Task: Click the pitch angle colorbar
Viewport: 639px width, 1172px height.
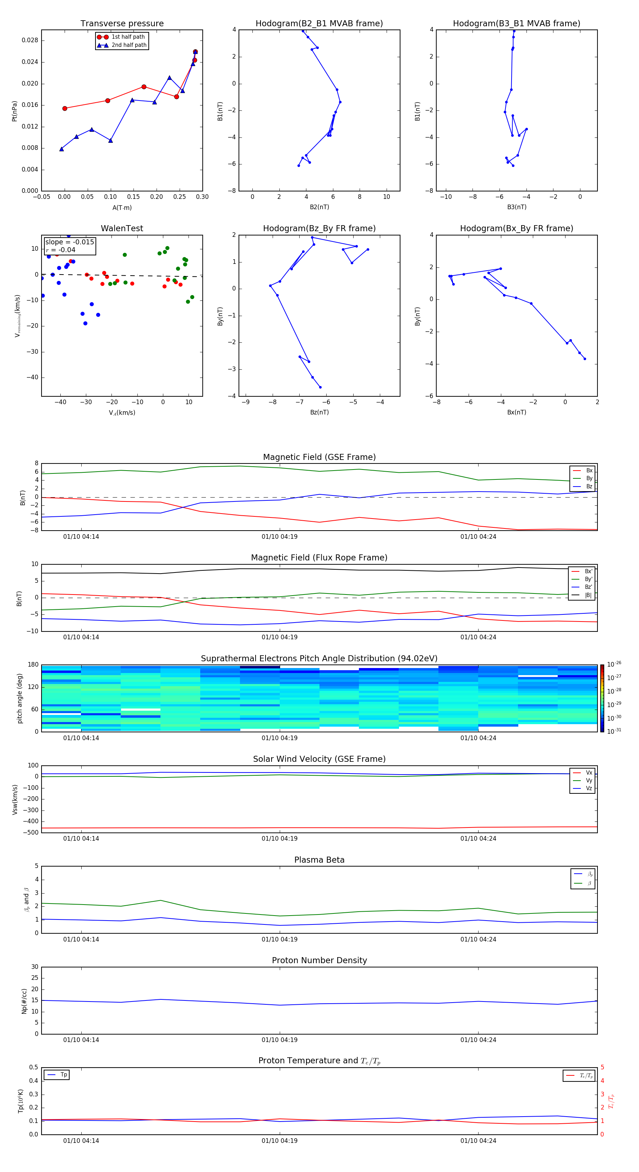Action: click(x=602, y=698)
